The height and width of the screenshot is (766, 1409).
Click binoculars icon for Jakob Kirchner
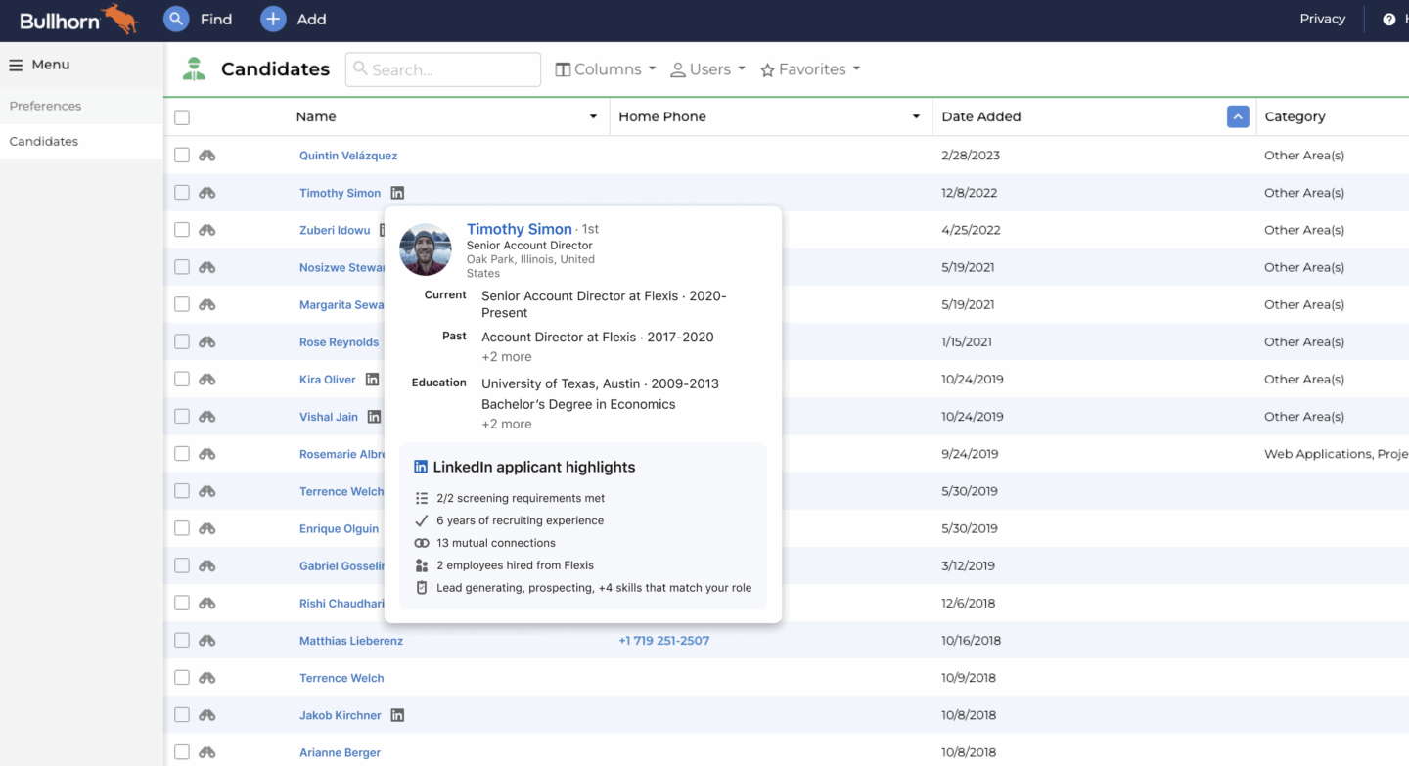click(x=206, y=715)
